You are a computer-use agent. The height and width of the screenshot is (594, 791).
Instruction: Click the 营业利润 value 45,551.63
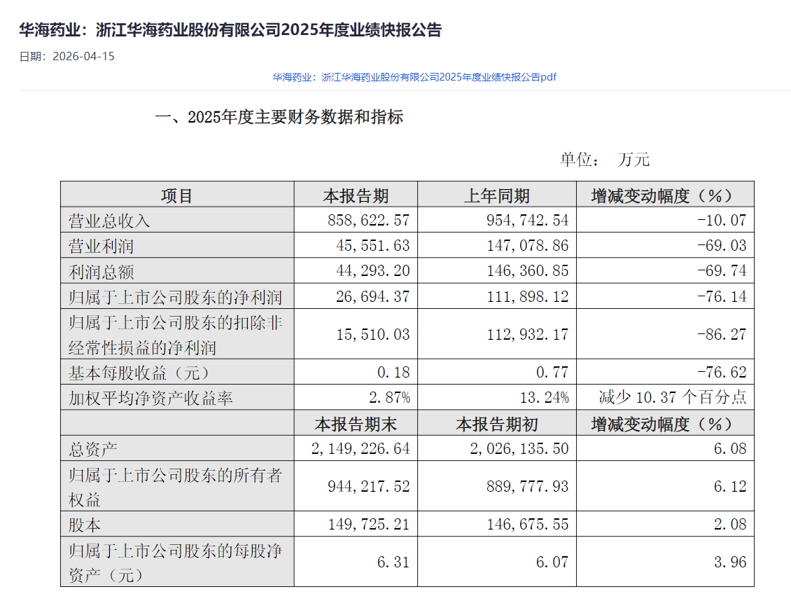(x=368, y=246)
